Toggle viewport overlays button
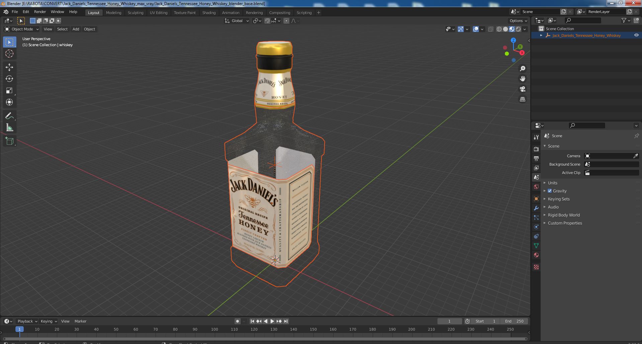 pos(476,29)
